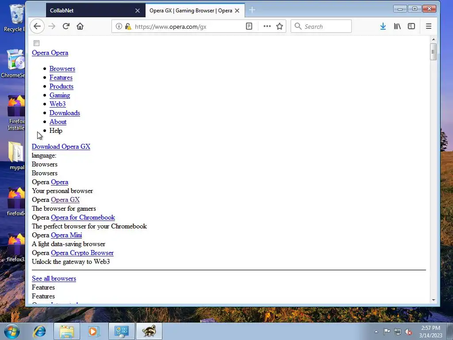Viewport: 453px width, 340px height.
Task: Open the downloads arrow in toolbar
Action: (x=383, y=26)
